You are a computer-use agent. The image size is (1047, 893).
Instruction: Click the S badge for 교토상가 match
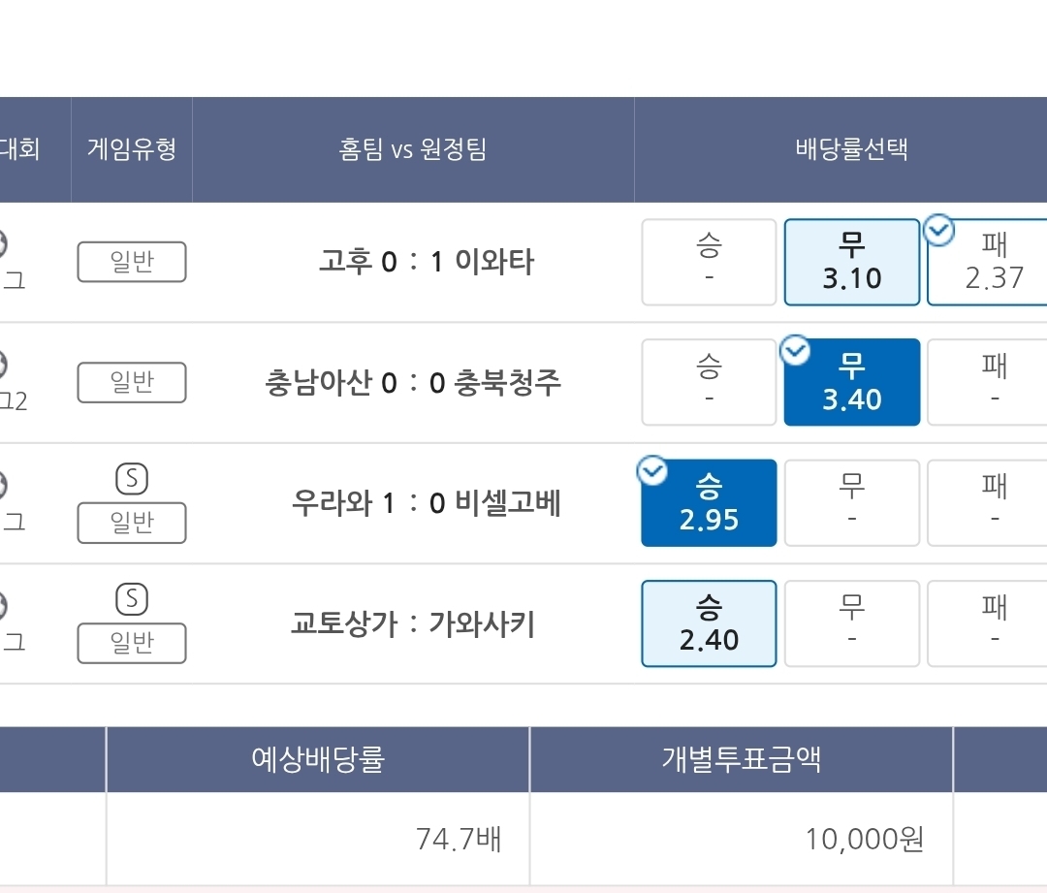(x=132, y=600)
